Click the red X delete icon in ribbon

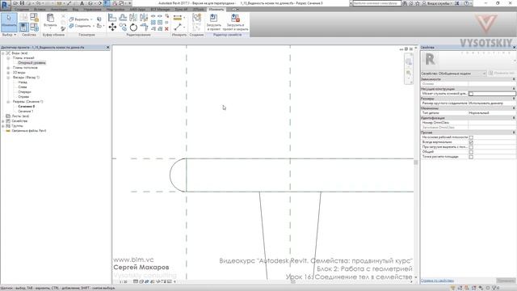tap(166, 29)
